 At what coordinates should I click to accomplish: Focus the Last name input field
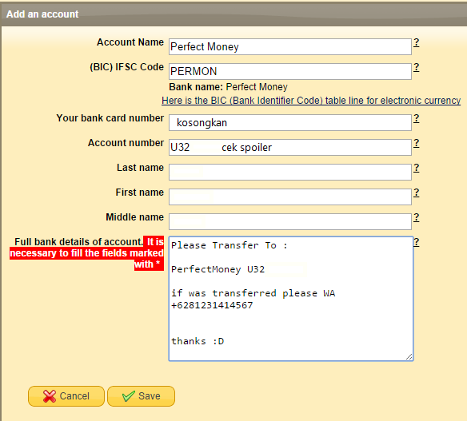click(x=290, y=172)
